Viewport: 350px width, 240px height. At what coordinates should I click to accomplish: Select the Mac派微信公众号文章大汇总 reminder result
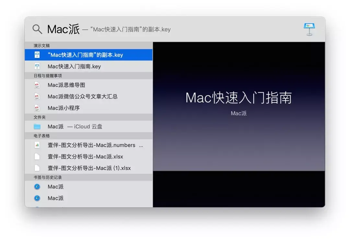coord(83,96)
